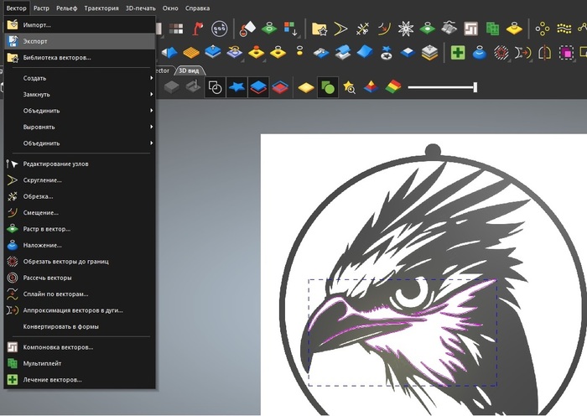Open Лечение векторов... menu entry
This screenshot has width=587, height=416.
[80, 380]
